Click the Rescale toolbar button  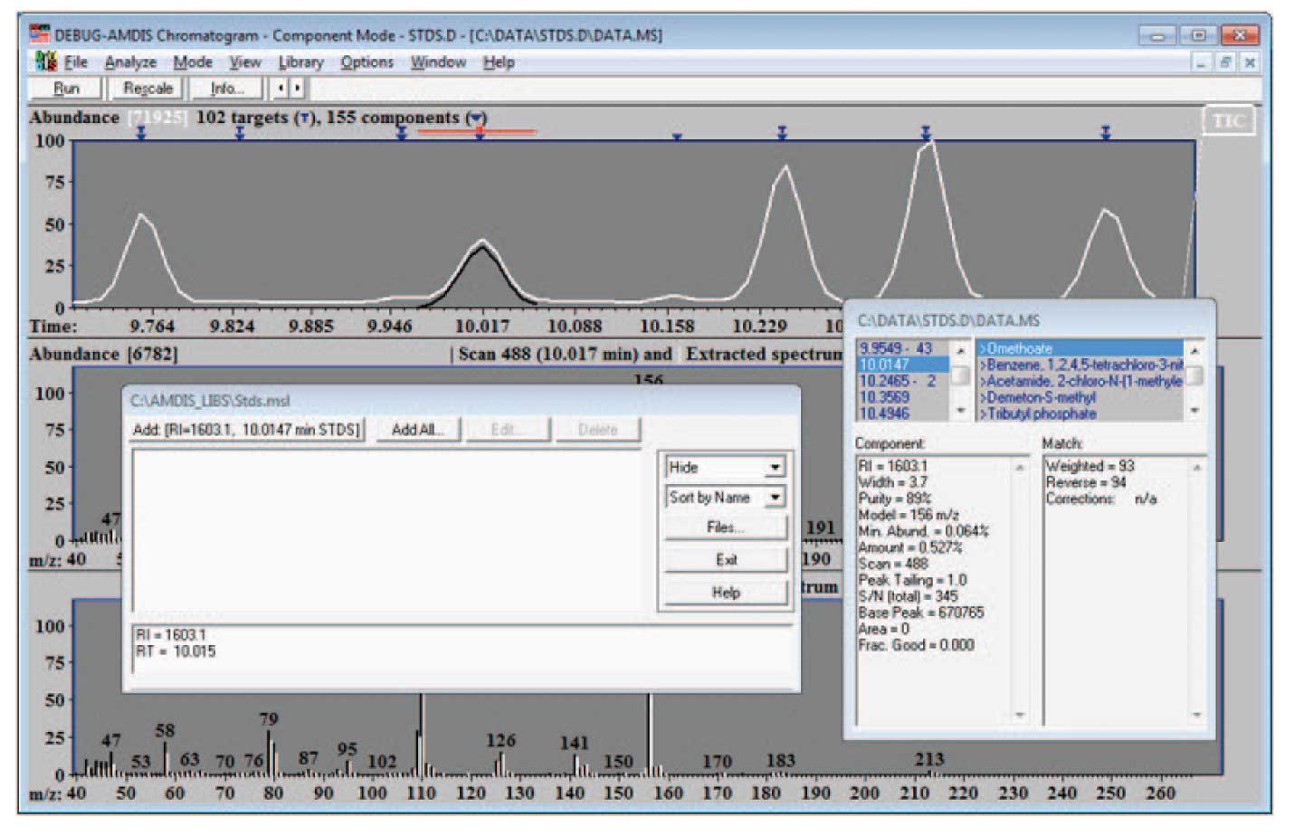click(x=148, y=88)
